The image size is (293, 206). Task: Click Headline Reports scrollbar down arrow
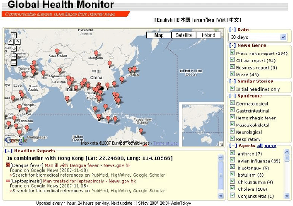(x=221, y=196)
